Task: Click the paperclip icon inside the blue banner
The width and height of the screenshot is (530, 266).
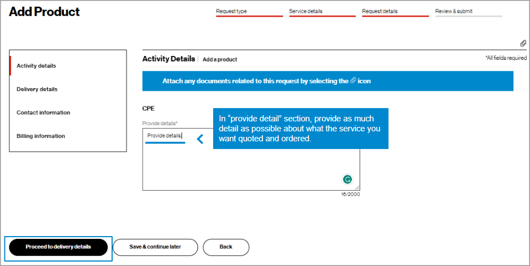Action: point(353,81)
